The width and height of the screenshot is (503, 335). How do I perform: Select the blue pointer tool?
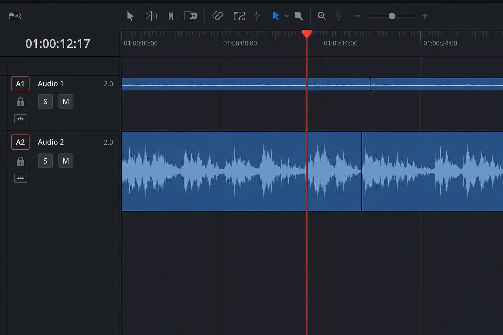pyautogui.click(x=276, y=16)
